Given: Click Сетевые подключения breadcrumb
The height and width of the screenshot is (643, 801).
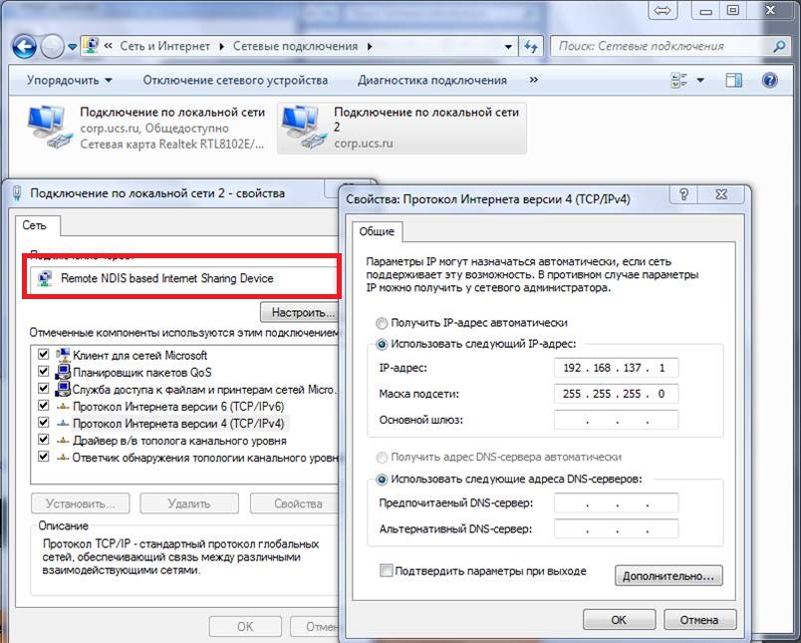Looking at the screenshot, I should (295, 46).
